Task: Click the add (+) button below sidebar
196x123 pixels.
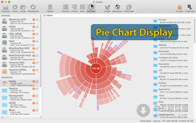Action: coord(2,117)
